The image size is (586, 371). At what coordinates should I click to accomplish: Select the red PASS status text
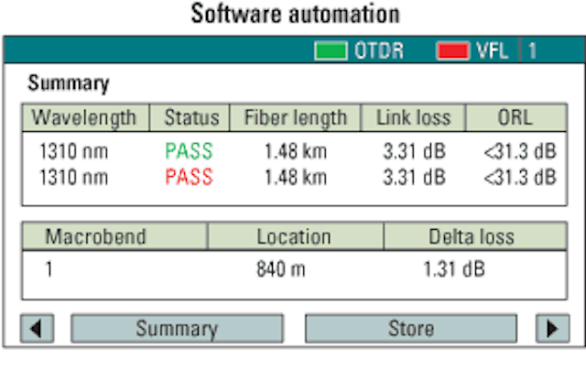pos(190,177)
